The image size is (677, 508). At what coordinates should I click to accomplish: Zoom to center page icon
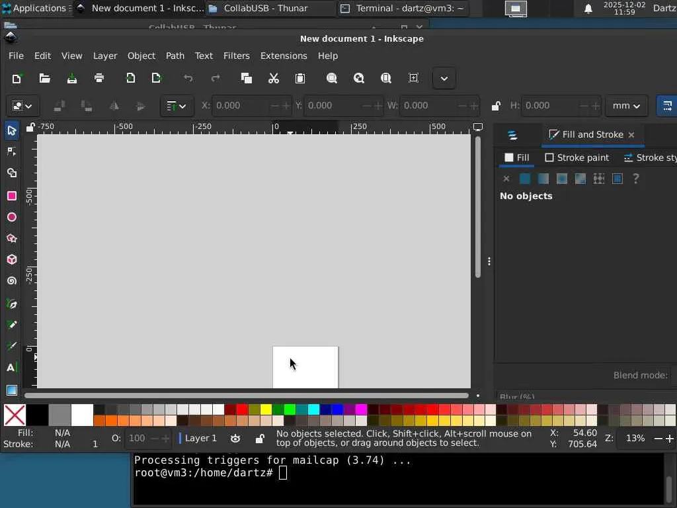(x=413, y=78)
